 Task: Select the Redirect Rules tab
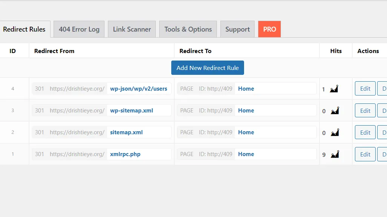click(25, 29)
